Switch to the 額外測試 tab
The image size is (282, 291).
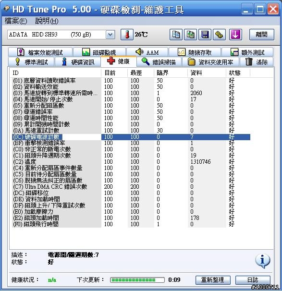pyautogui.click(x=247, y=52)
